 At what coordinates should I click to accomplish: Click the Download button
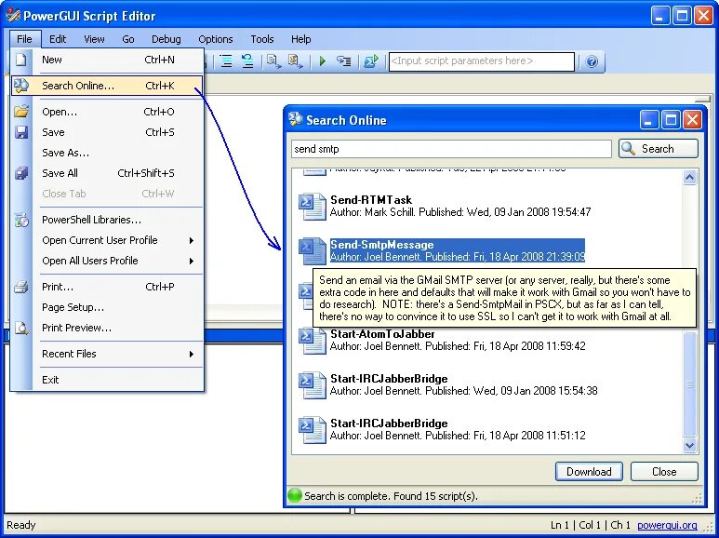point(589,471)
